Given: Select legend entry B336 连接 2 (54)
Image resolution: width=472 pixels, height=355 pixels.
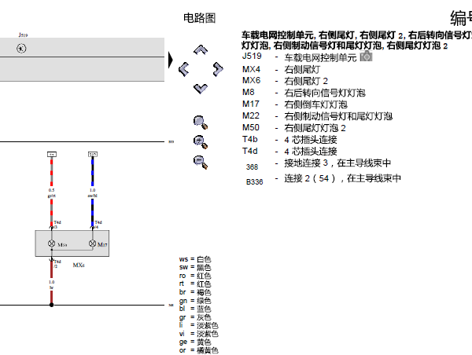Looking at the screenshot, I should [323, 179].
